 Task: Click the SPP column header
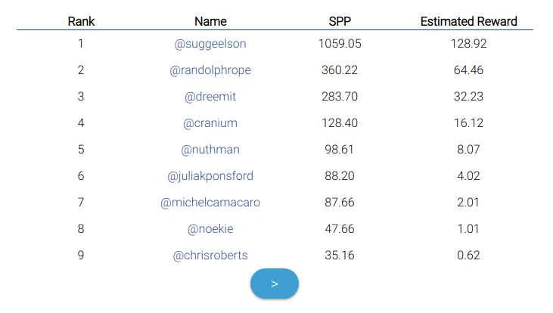tap(340, 21)
